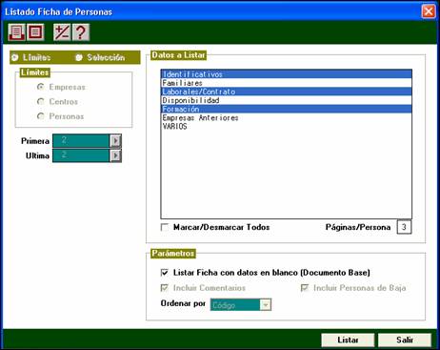Open help with the question mark icon
The height and width of the screenshot is (350, 440).
(81, 32)
